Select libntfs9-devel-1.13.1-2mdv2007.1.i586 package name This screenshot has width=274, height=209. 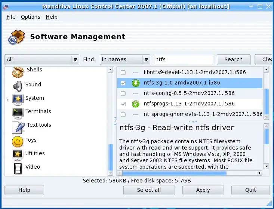pos(195,72)
